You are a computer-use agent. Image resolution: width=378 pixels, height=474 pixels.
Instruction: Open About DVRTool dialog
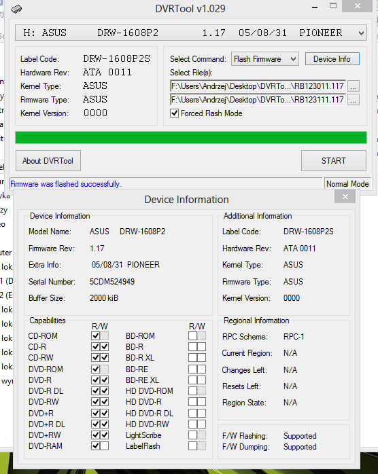coord(48,161)
